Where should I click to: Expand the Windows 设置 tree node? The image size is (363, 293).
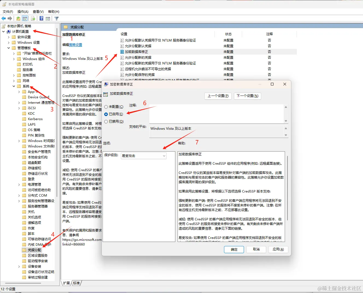click(8, 43)
